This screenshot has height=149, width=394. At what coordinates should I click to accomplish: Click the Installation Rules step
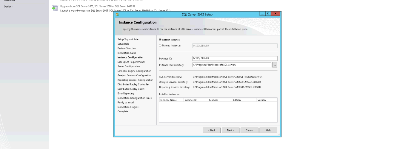[x=127, y=53]
